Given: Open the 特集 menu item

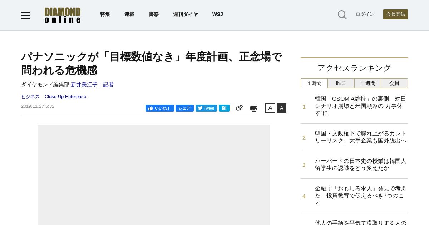Looking at the screenshot, I should pos(105,14).
